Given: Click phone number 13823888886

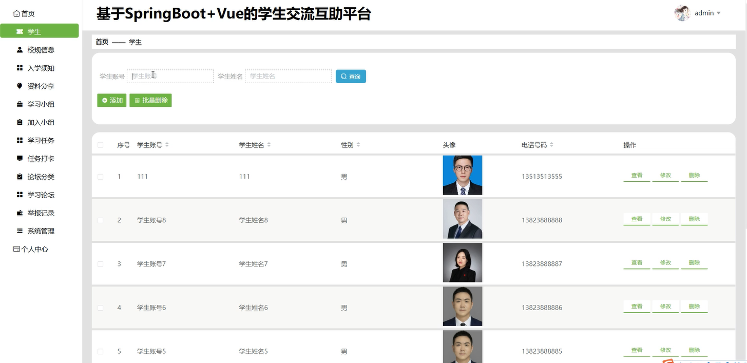Looking at the screenshot, I should pos(542,308).
